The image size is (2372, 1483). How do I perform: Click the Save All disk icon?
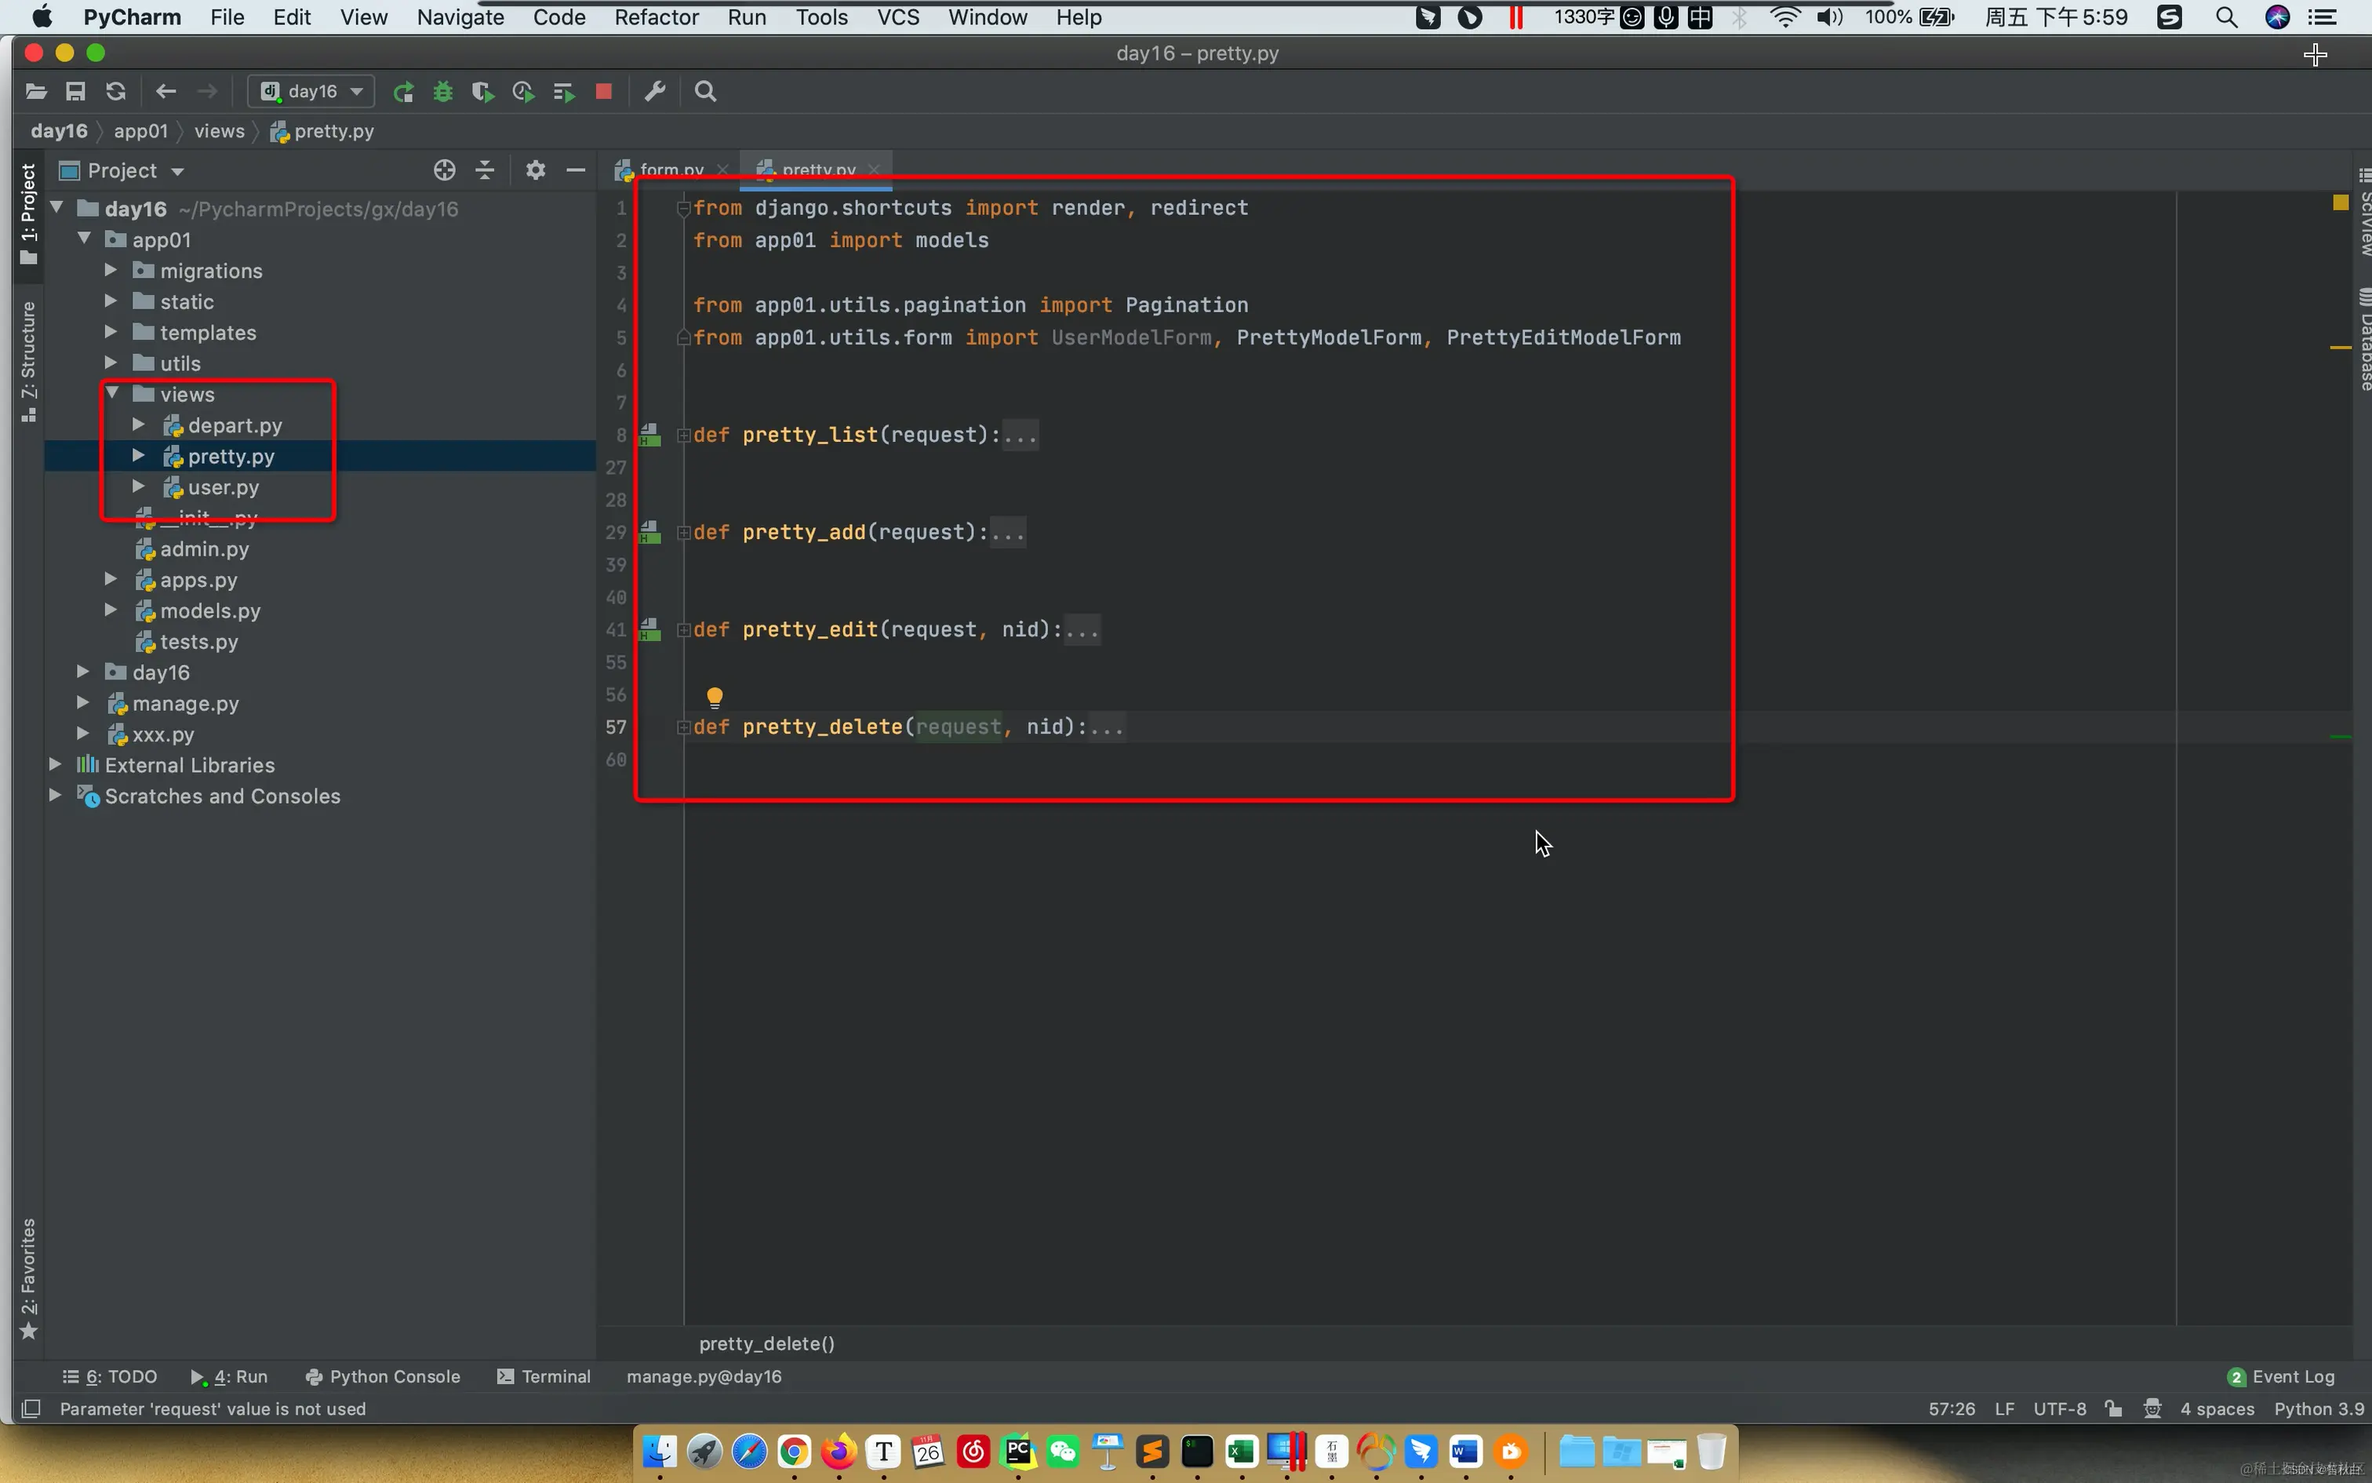[x=75, y=91]
